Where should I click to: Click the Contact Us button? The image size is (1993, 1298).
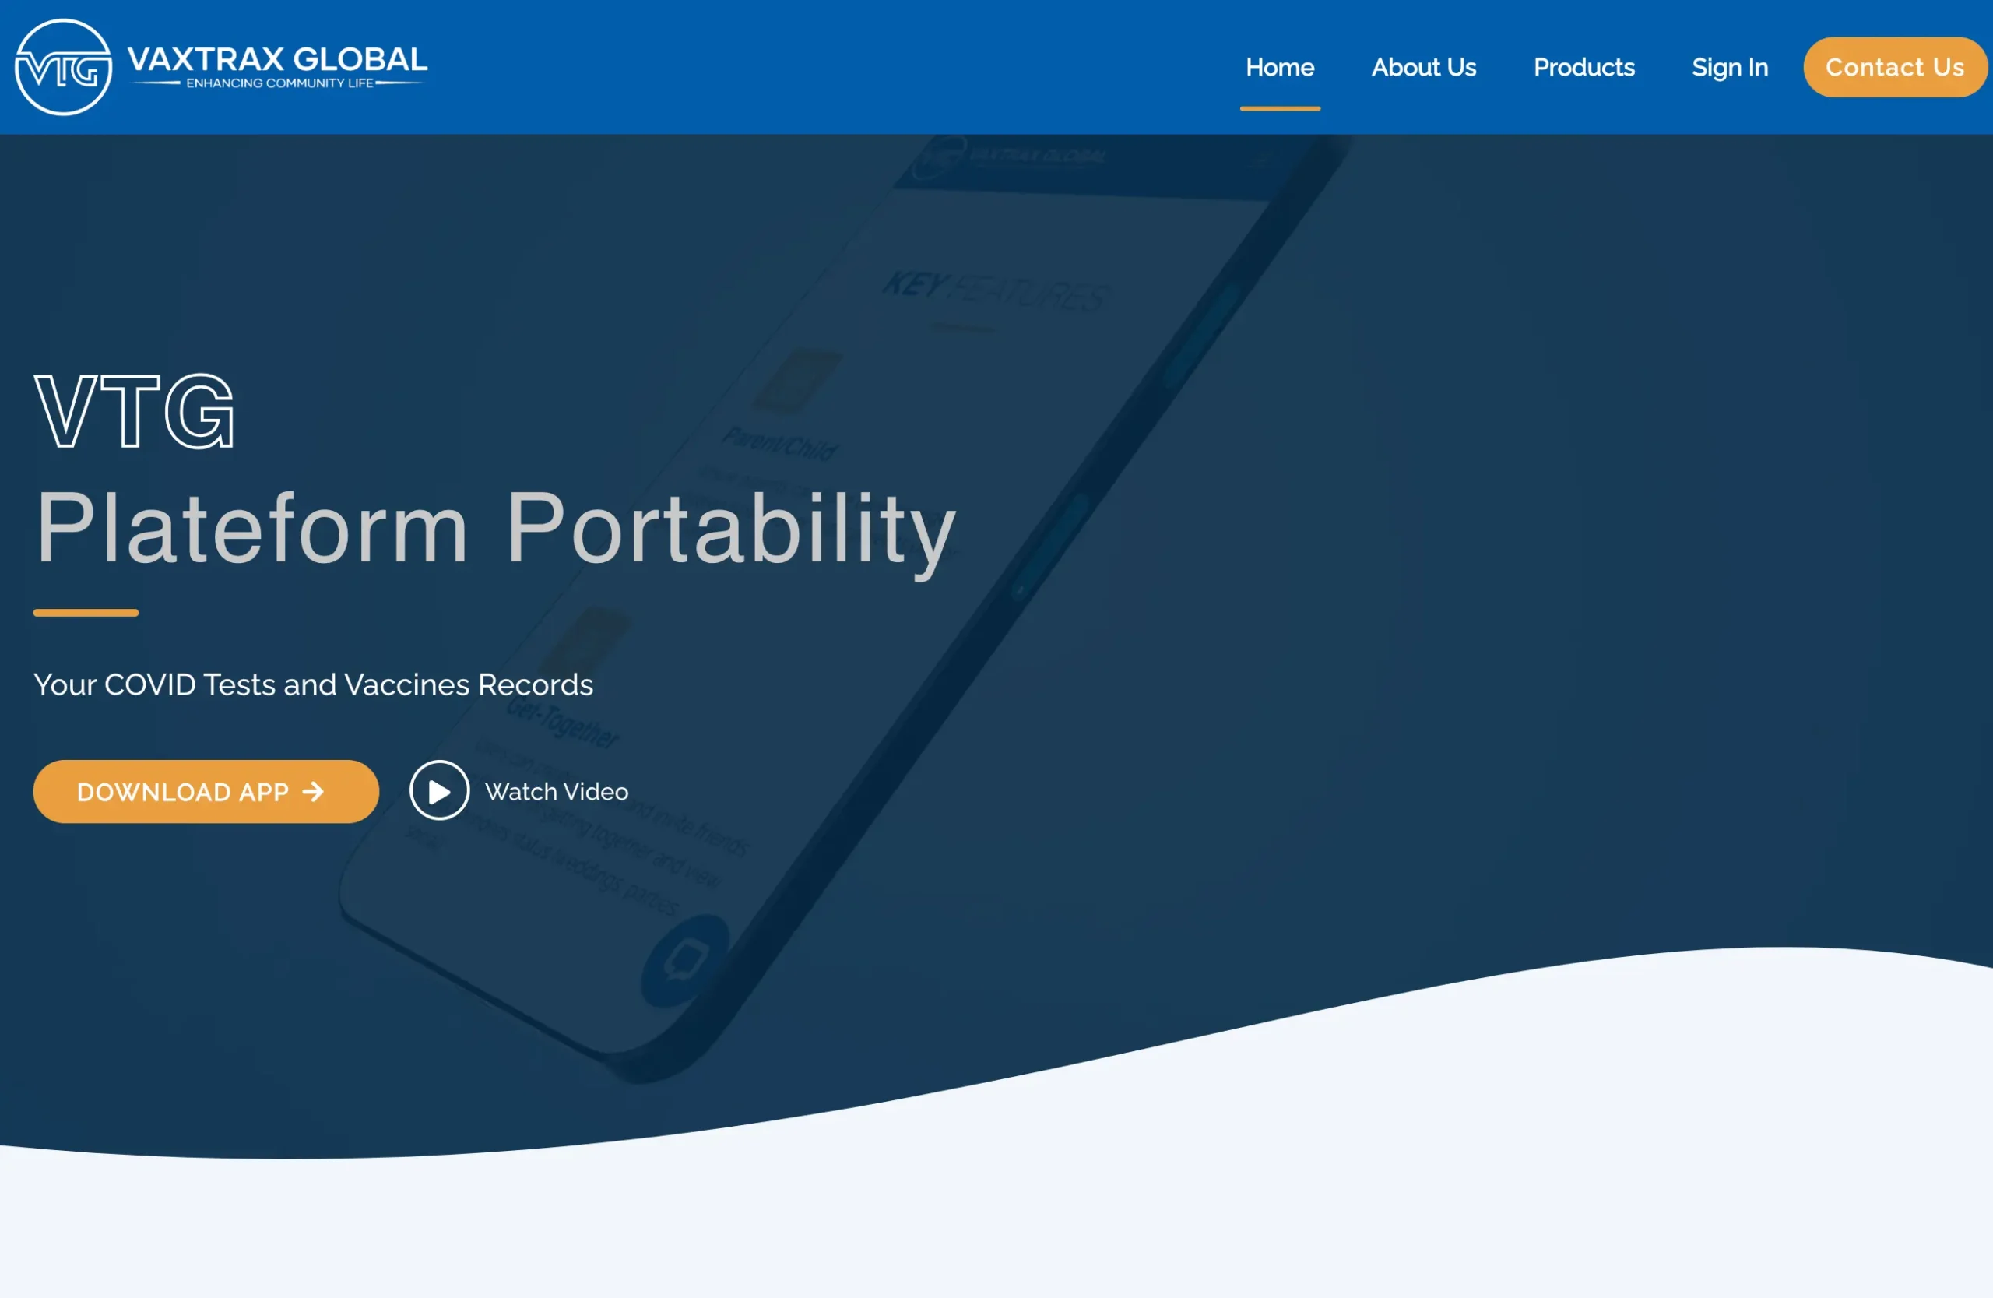tap(1894, 67)
